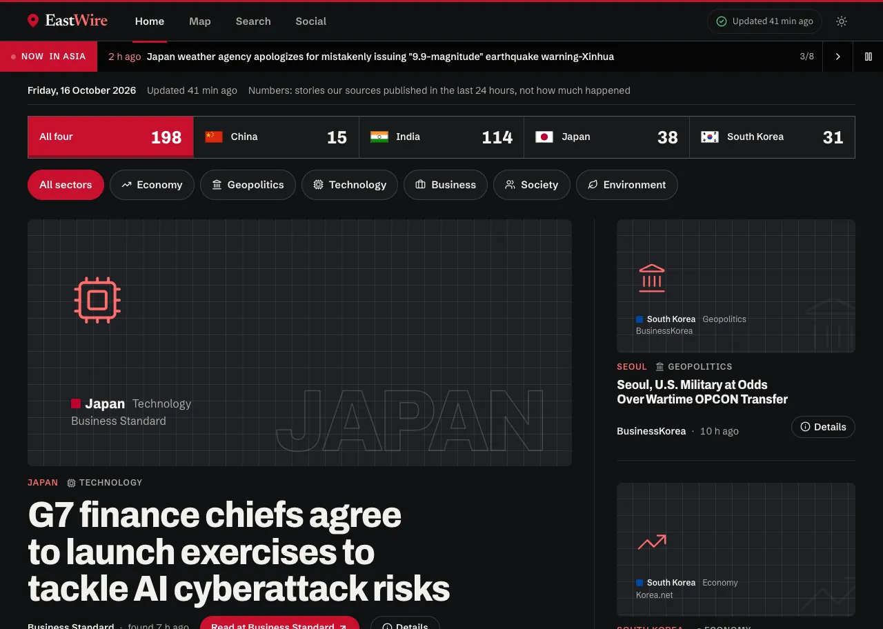883x629 pixels.
Task: Open the Japan Technology featured thumbnail
Action: pyautogui.click(x=299, y=343)
